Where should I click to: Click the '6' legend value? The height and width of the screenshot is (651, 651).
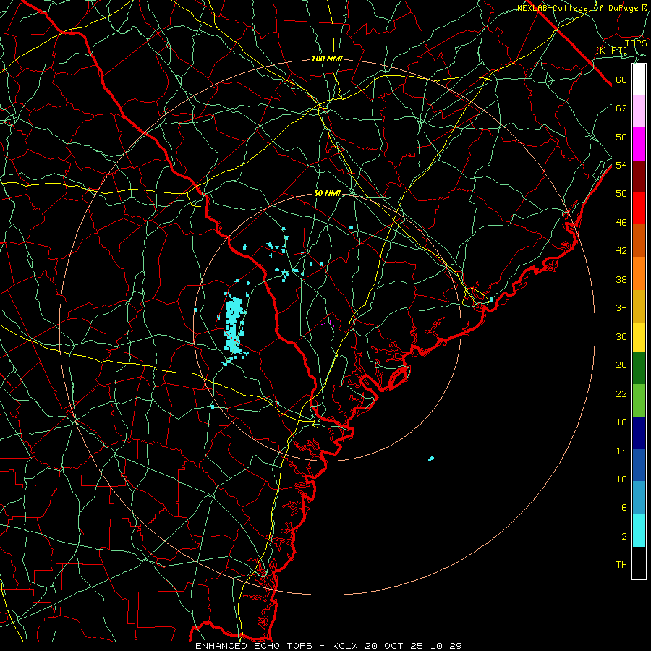[624, 508]
